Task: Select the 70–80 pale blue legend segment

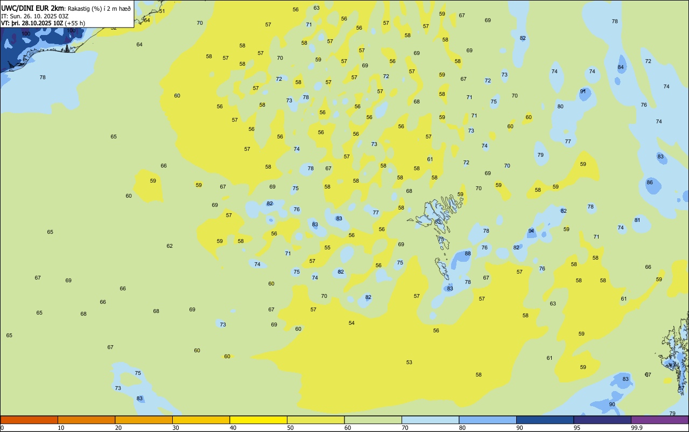Action: tap(430, 420)
